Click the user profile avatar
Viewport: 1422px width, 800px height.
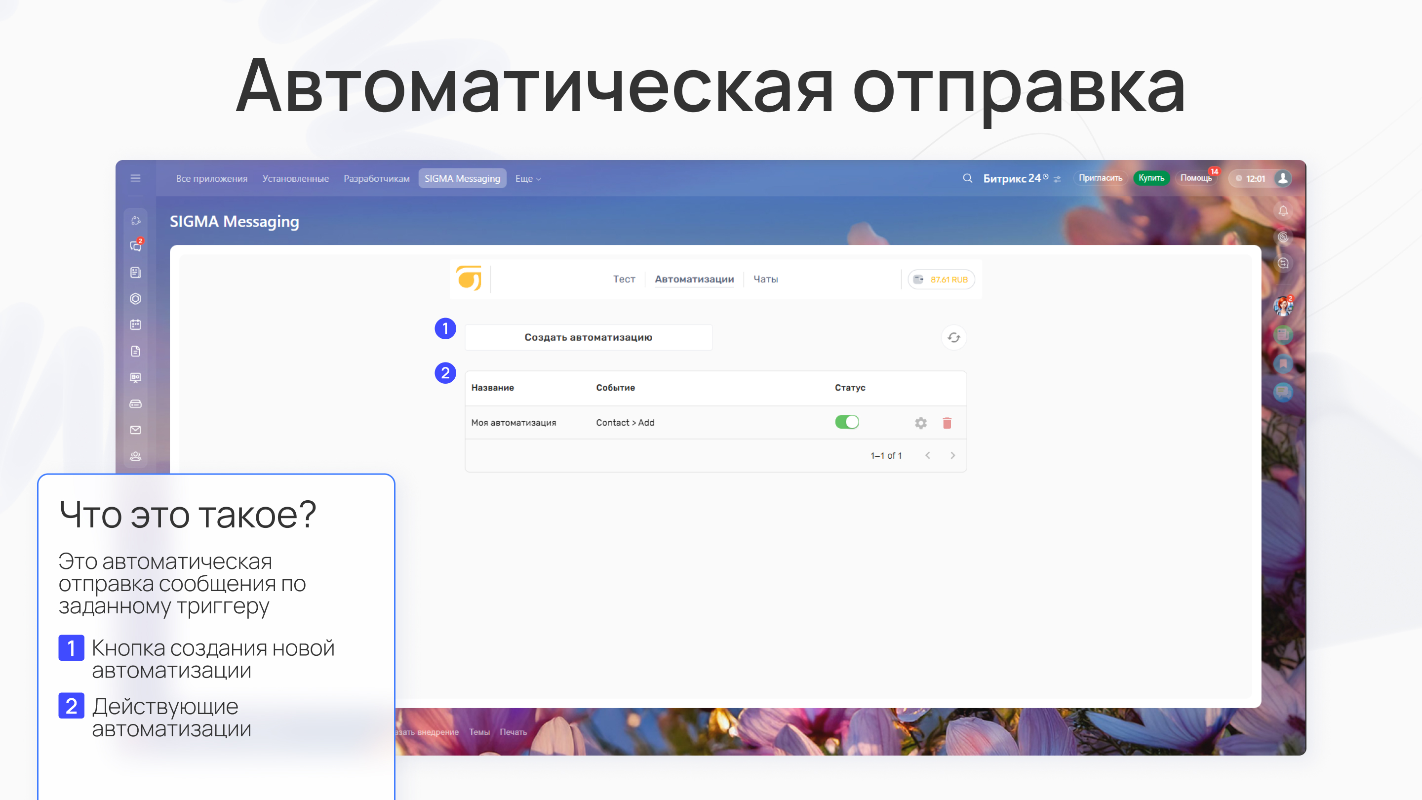pyautogui.click(x=1283, y=178)
